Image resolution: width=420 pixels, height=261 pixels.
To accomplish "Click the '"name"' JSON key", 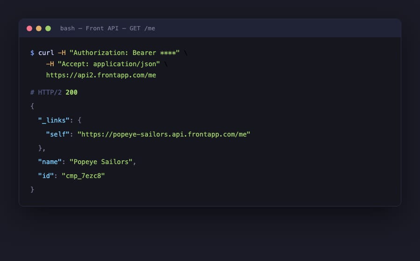I will (50, 162).
